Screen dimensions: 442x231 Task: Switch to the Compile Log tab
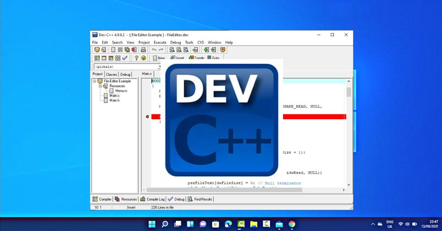point(154,199)
